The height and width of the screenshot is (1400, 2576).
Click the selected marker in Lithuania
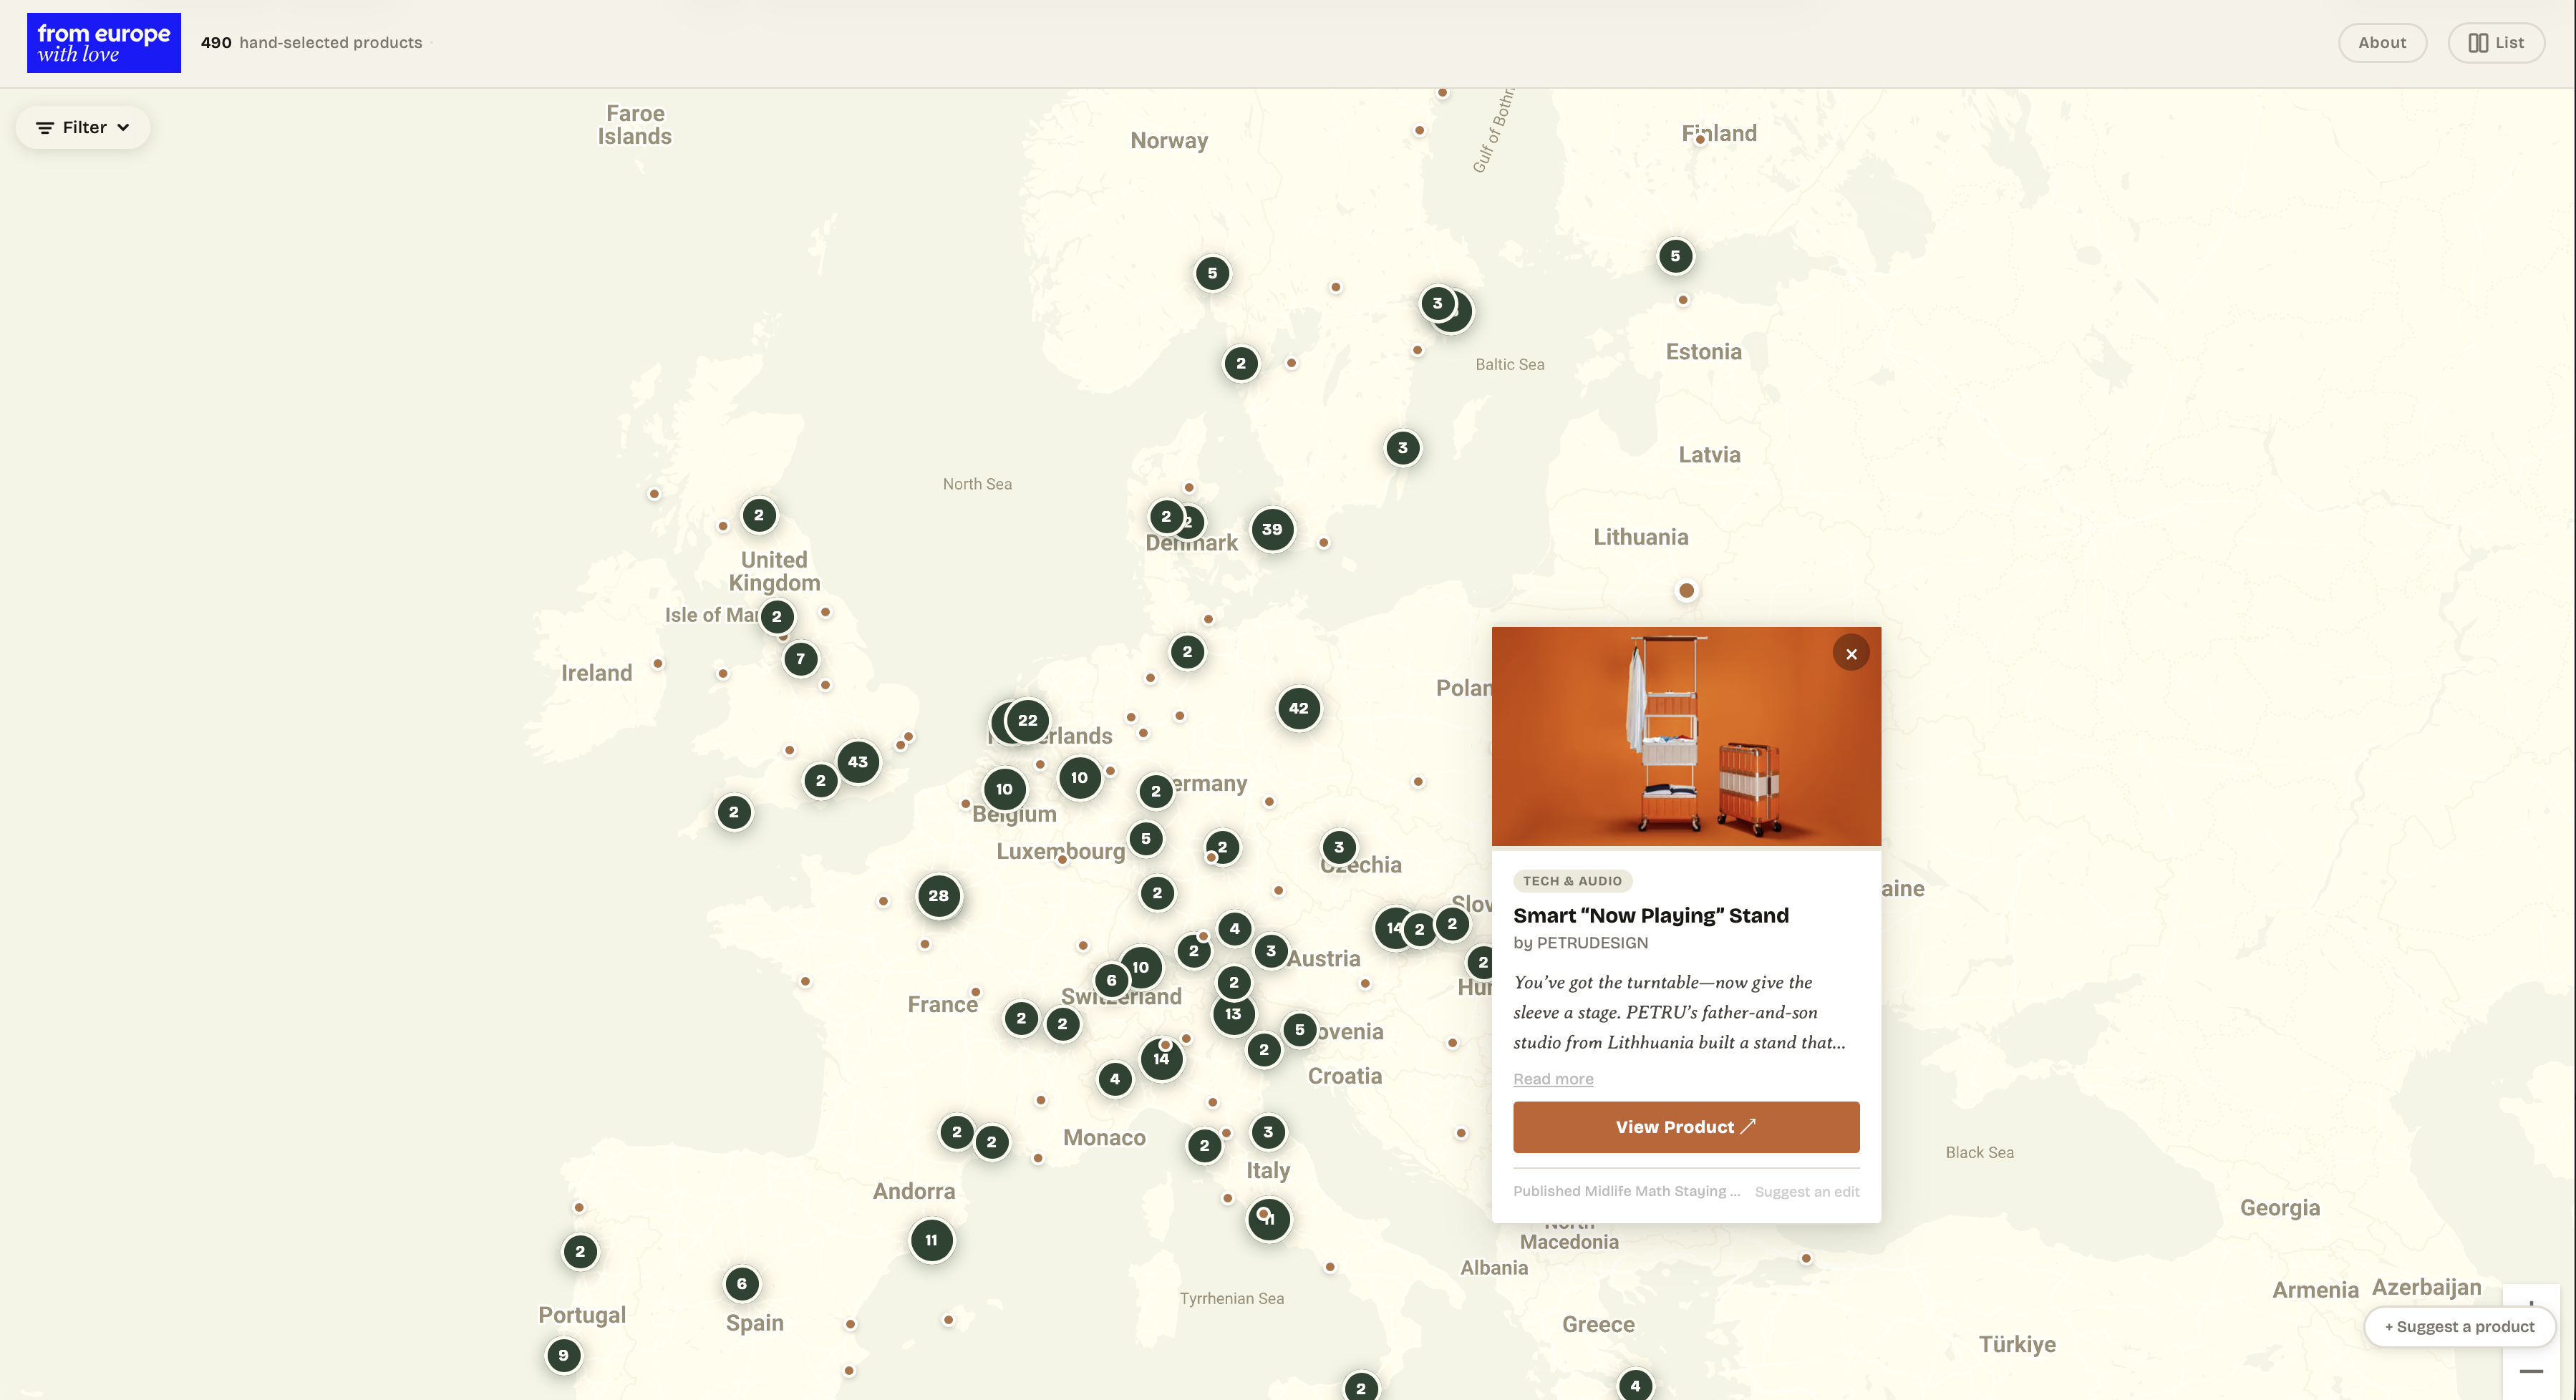pyautogui.click(x=1686, y=591)
